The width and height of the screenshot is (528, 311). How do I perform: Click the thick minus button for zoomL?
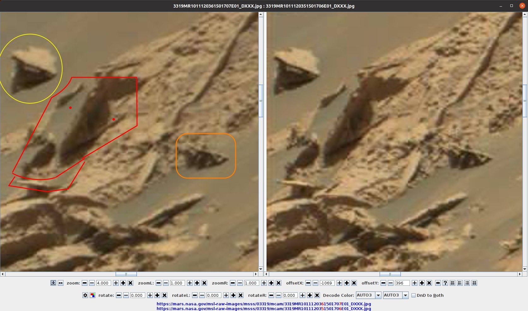click(x=159, y=283)
